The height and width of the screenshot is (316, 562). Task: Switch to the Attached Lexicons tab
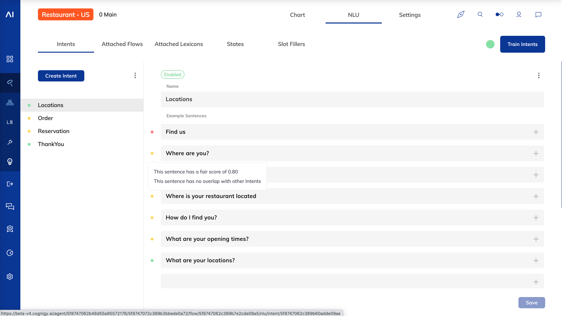click(178, 44)
